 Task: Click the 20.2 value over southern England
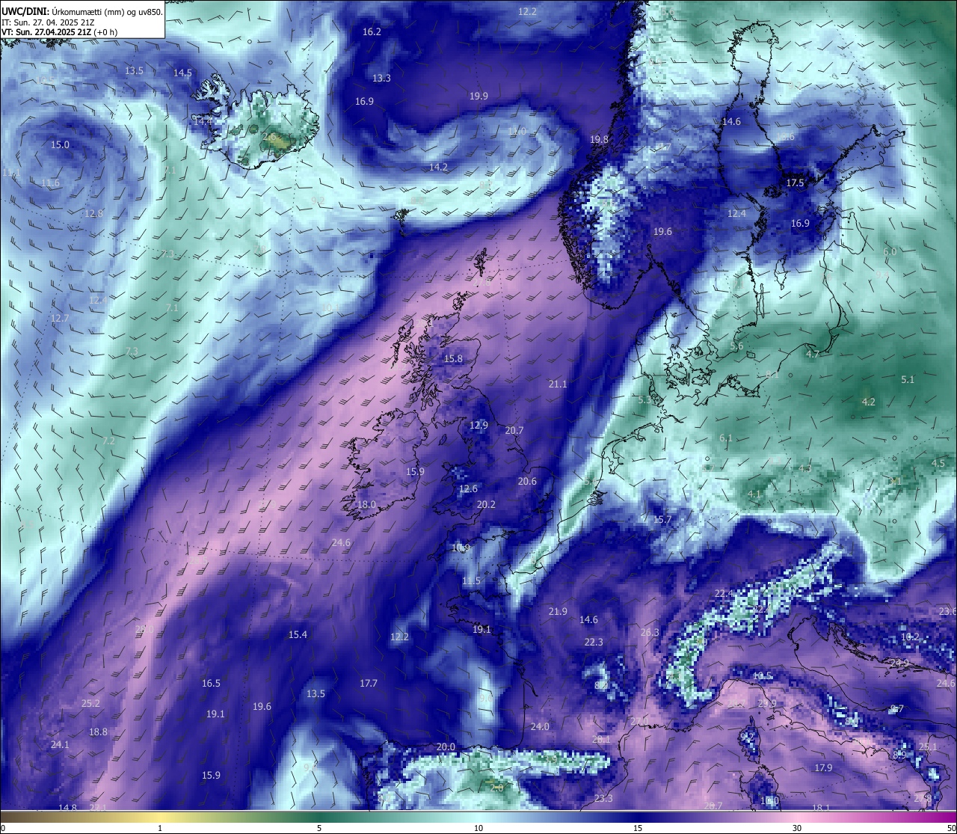tap(486, 505)
